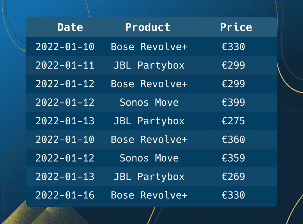Screen dimensions: 303x224
Task: Select JBL Partybox in the €275 row
Action: pyautogui.click(x=149, y=121)
